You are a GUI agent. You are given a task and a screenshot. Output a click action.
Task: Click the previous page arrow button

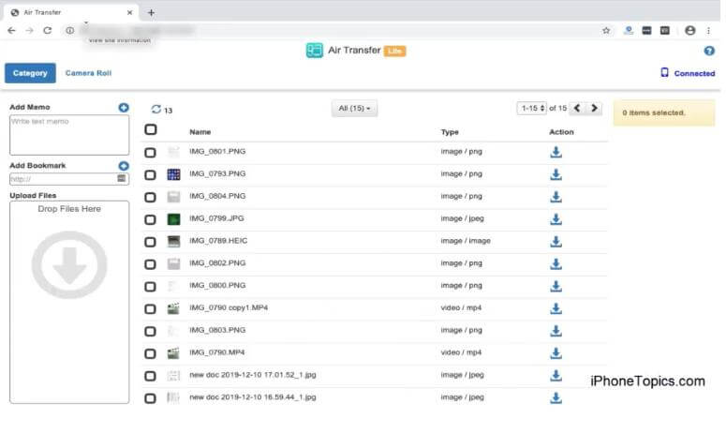coord(577,109)
